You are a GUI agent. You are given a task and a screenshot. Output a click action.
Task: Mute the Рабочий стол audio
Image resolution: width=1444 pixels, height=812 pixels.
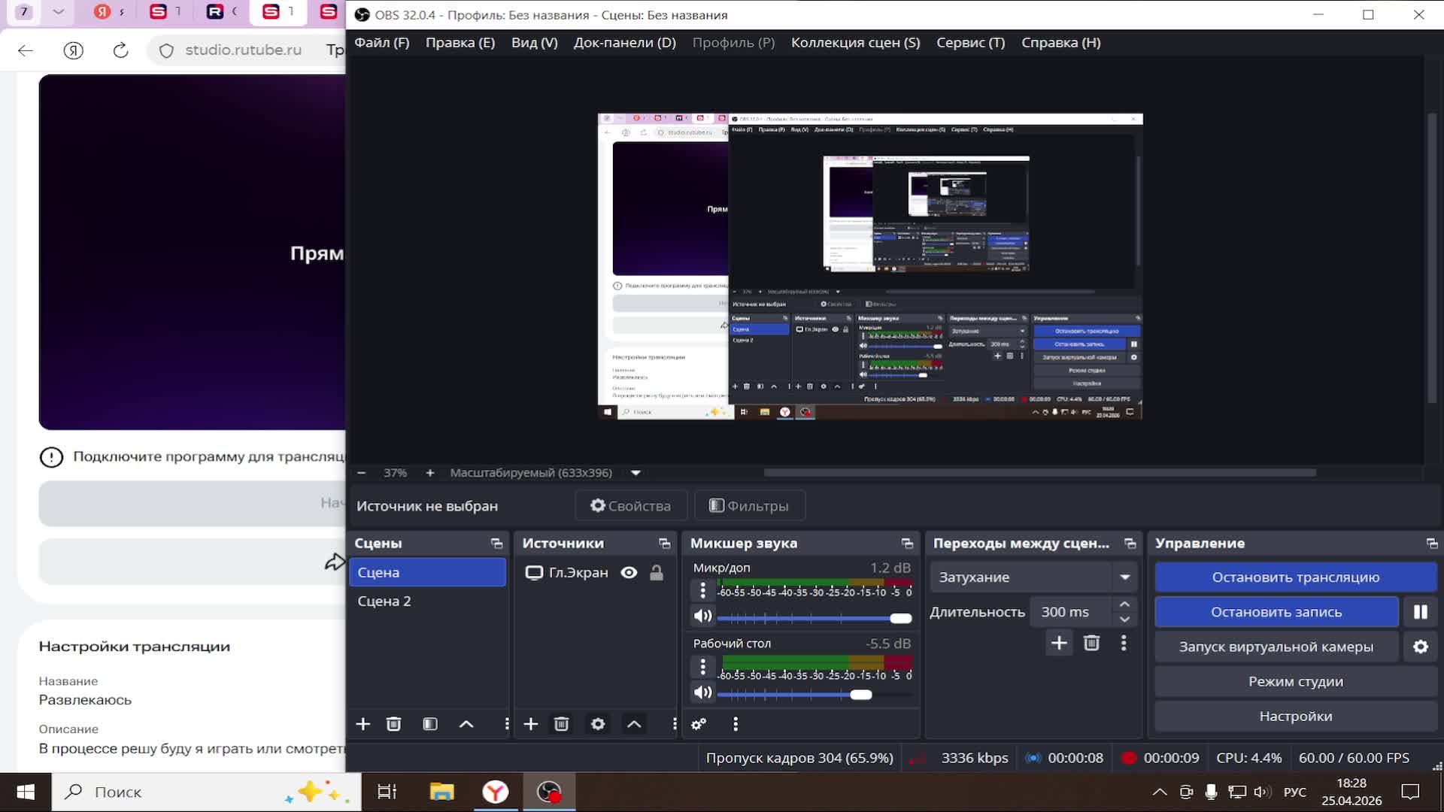point(702,692)
